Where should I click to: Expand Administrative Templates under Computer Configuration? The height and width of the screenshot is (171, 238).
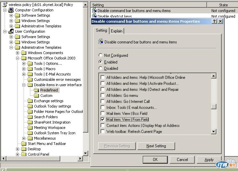[x=11, y=26]
